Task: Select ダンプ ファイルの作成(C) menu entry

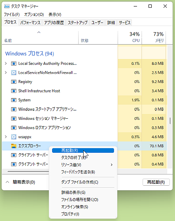Action: (x=83, y=182)
